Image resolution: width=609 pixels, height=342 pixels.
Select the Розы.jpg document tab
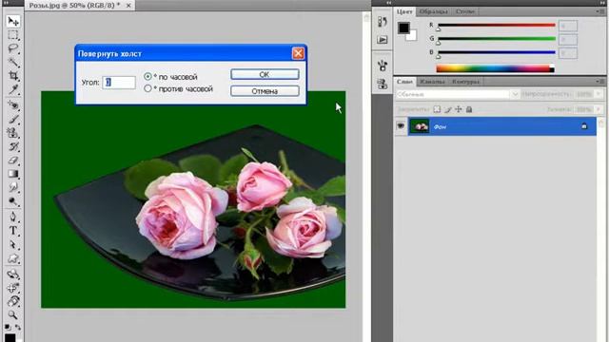coord(74,6)
